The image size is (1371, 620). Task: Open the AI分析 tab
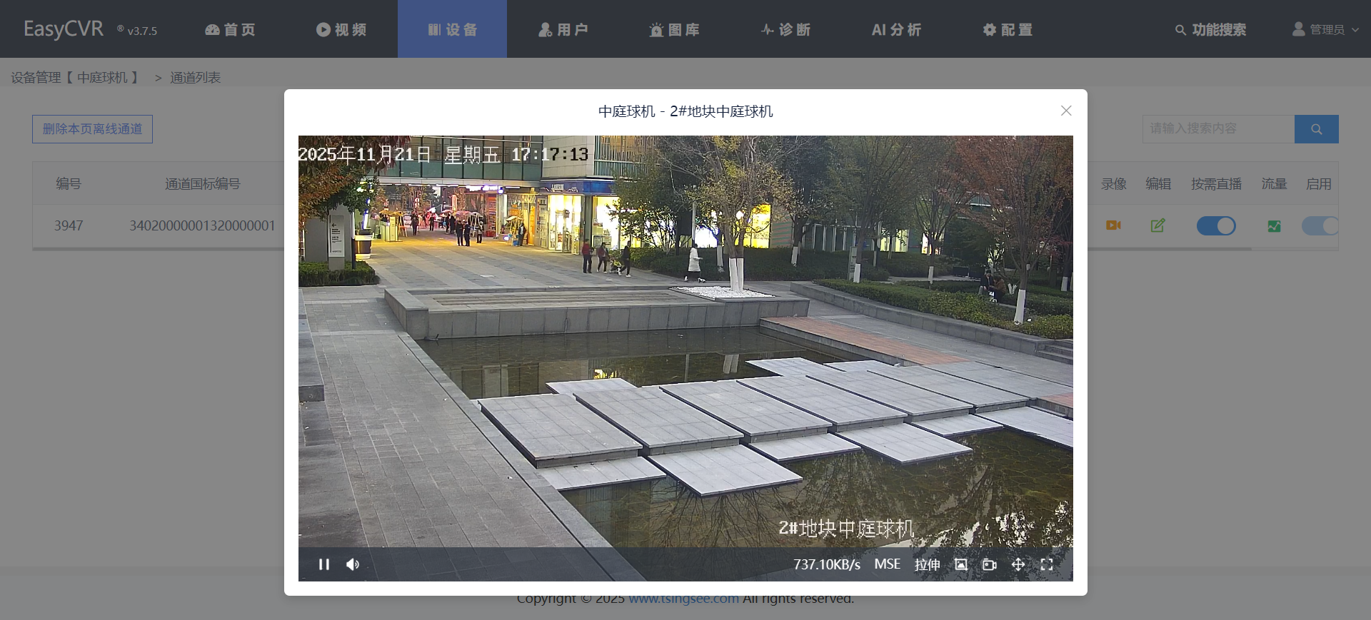click(896, 29)
